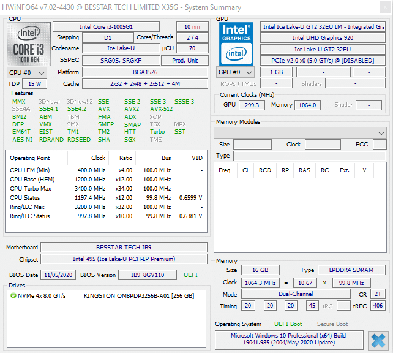The height and width of the screenshot is (353, 393).
Task: Click the GPU clock value 299.3
Action: [252, 105]
